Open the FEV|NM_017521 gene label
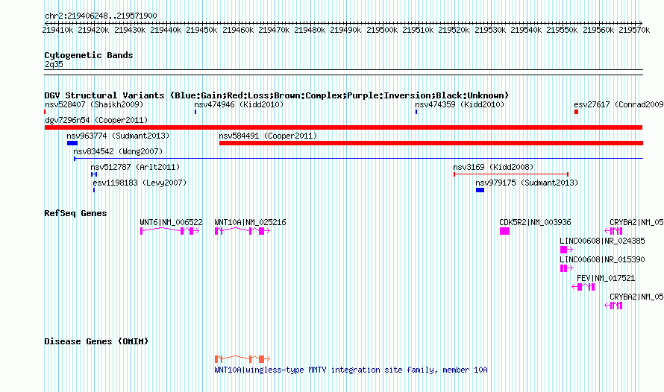The width and height of the screenshot is (664, 392). (606, 278)
